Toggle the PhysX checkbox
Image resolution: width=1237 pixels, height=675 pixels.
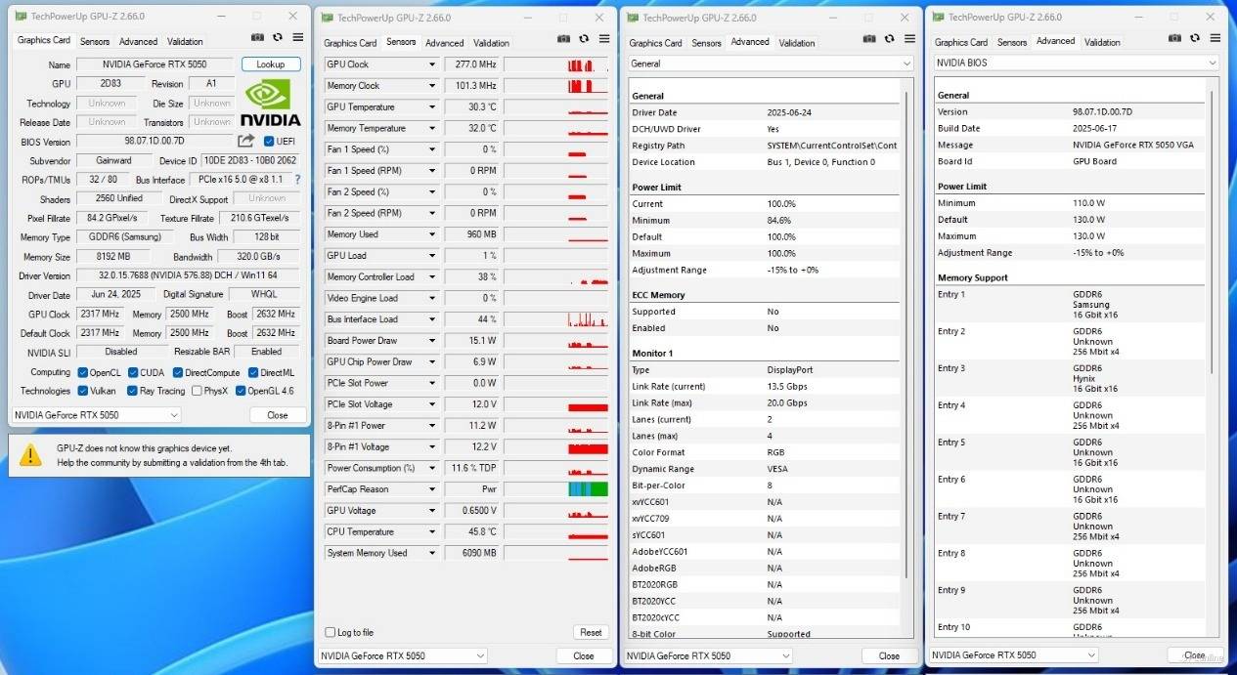197,391
